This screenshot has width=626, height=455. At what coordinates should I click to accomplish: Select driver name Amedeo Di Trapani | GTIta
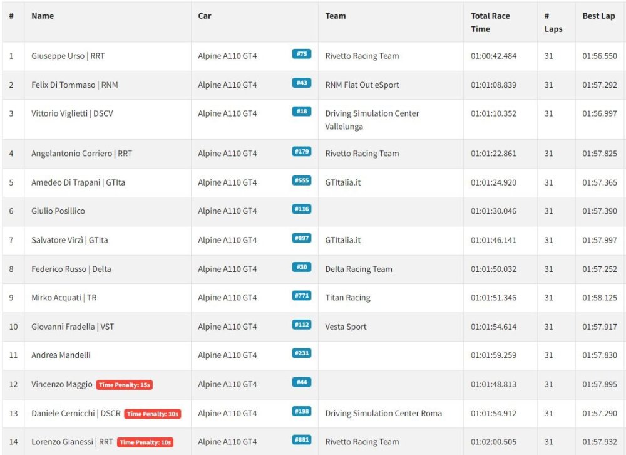(x=78, y=182)
